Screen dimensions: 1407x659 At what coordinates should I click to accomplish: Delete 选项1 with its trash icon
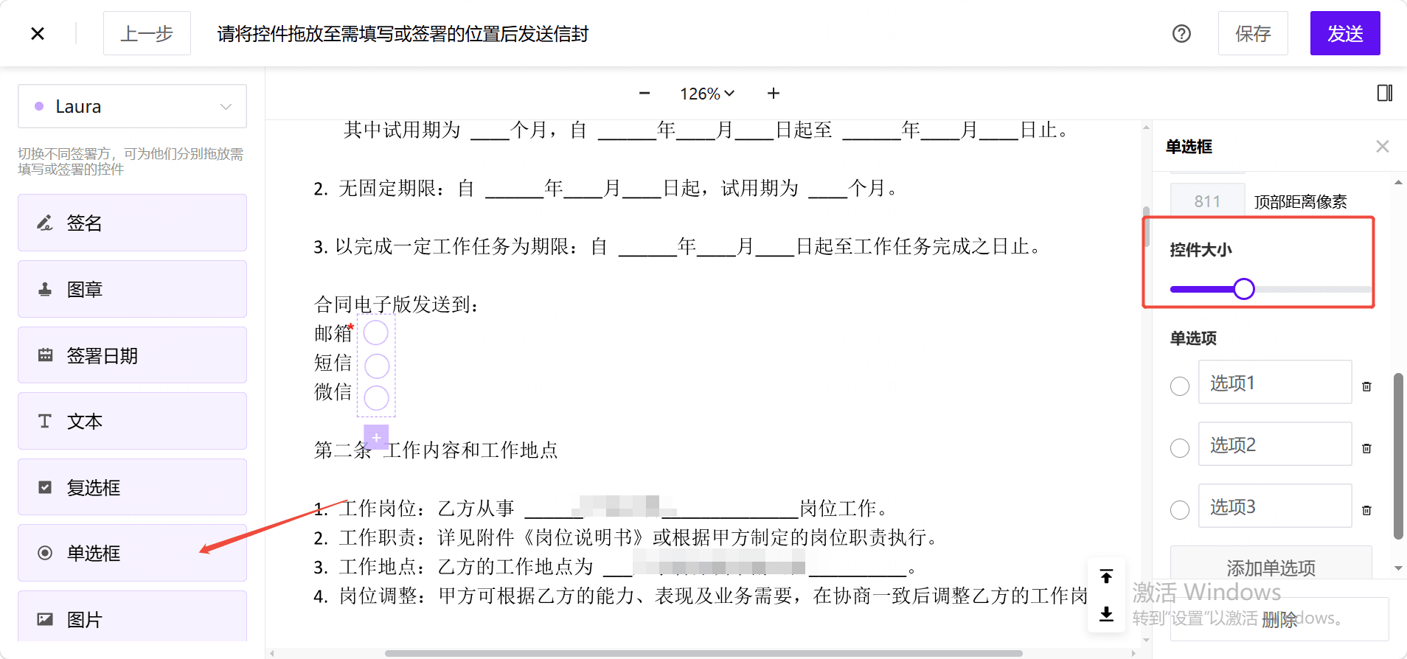point(1366,386)
